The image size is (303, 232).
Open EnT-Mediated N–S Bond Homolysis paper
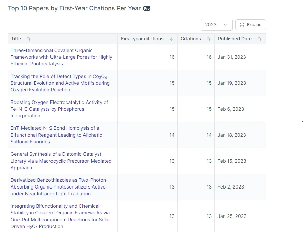[x=56, y=135]
